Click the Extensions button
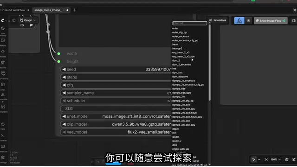 click(218, 20)
